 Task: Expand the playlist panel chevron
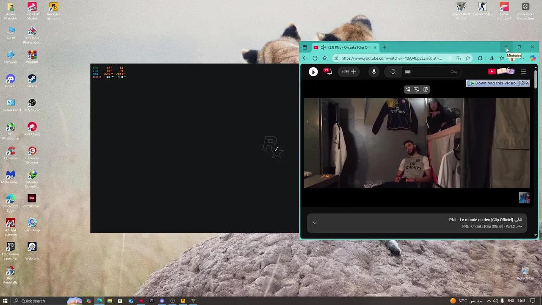[x=315, y=223]
